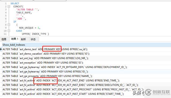Click the current row indicator arrow
The width and height of the screenshot is (171, 98).
[x=1, y=49]
